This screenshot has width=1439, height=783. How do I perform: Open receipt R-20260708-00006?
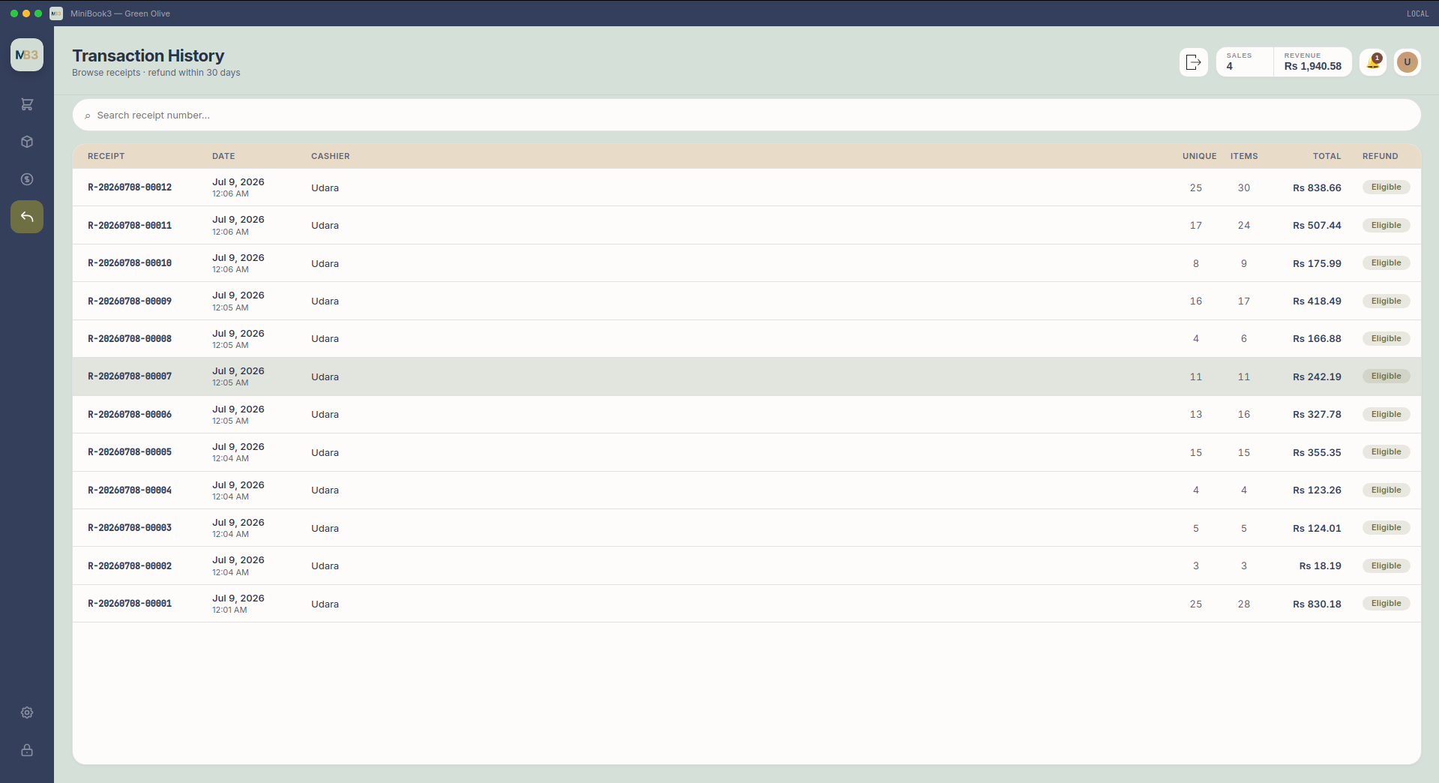(746, 414)
